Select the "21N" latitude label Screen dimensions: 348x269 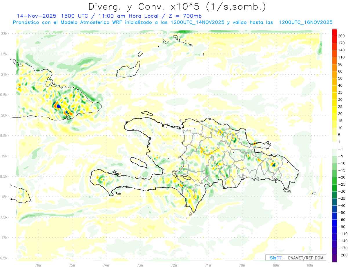pos(4,74)
